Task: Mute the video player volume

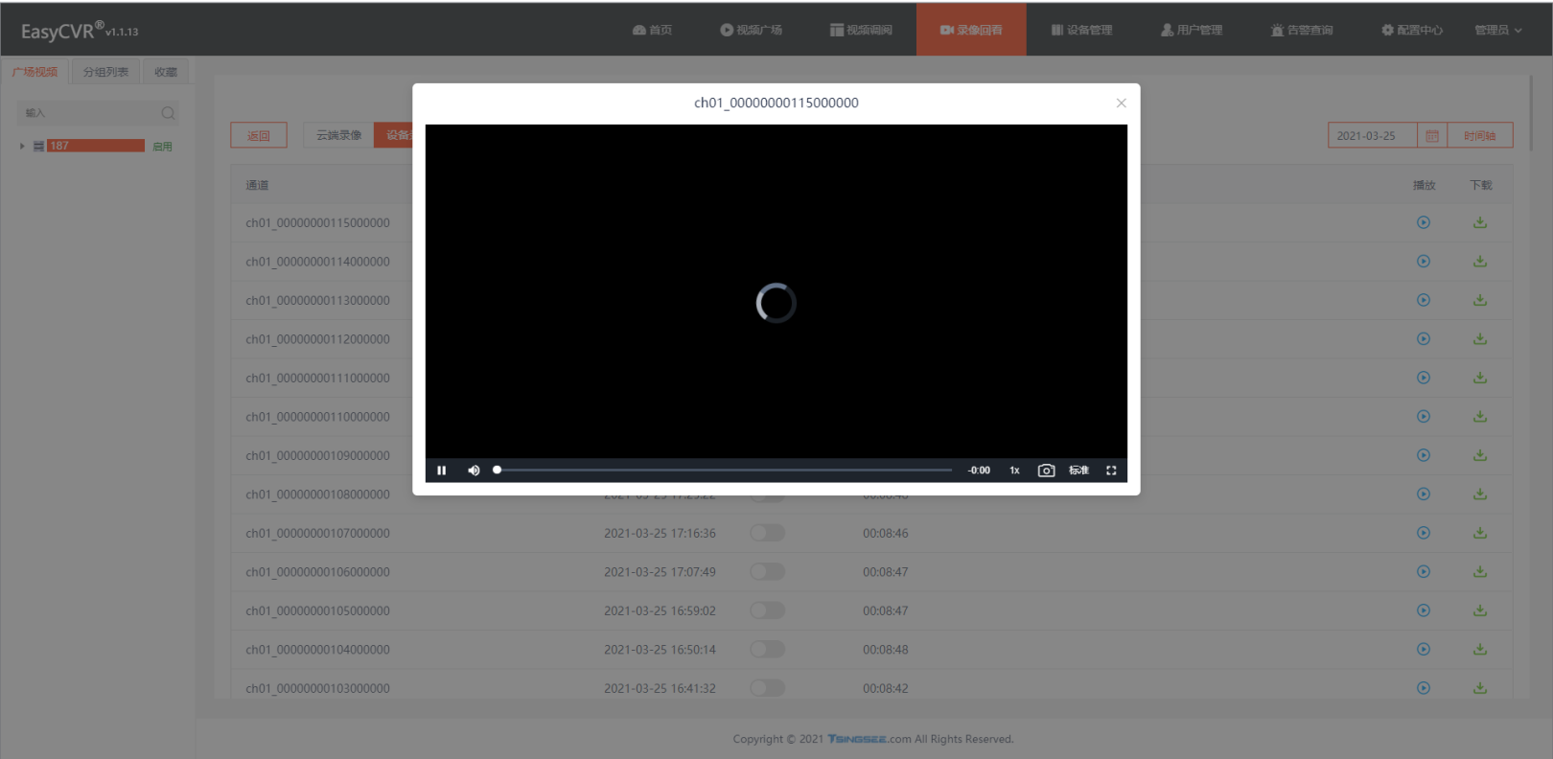Action: (474, 471)
